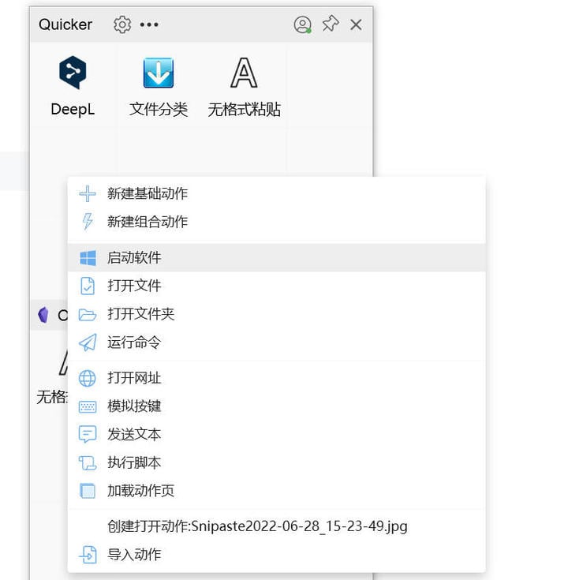
Task: Open the three-dots more menu
Action: click(x=149, y=24)
